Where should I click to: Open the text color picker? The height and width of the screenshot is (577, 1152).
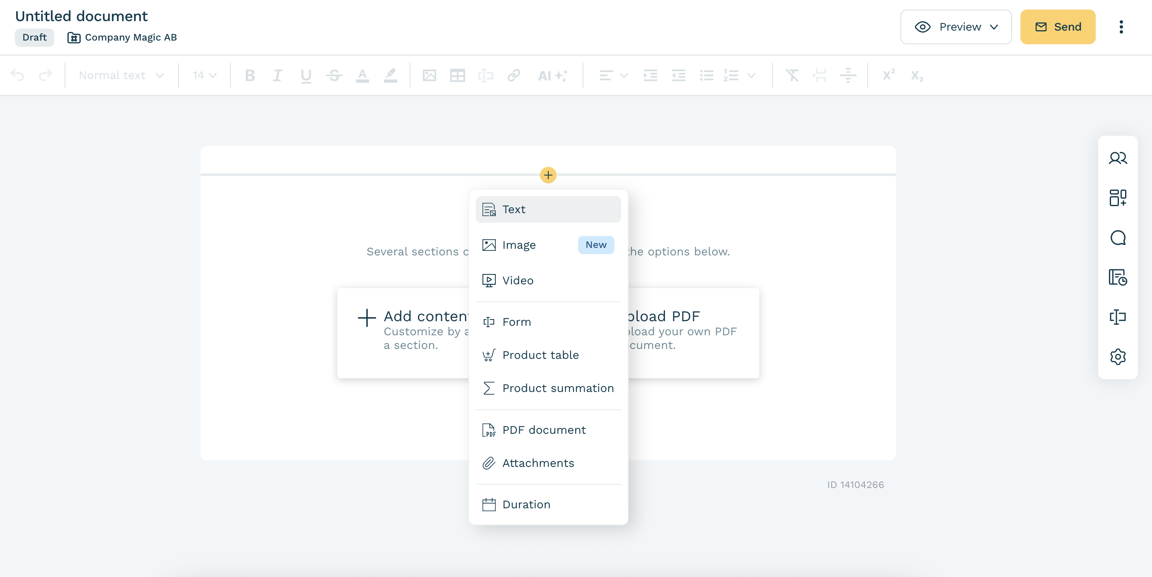(362, 75)
